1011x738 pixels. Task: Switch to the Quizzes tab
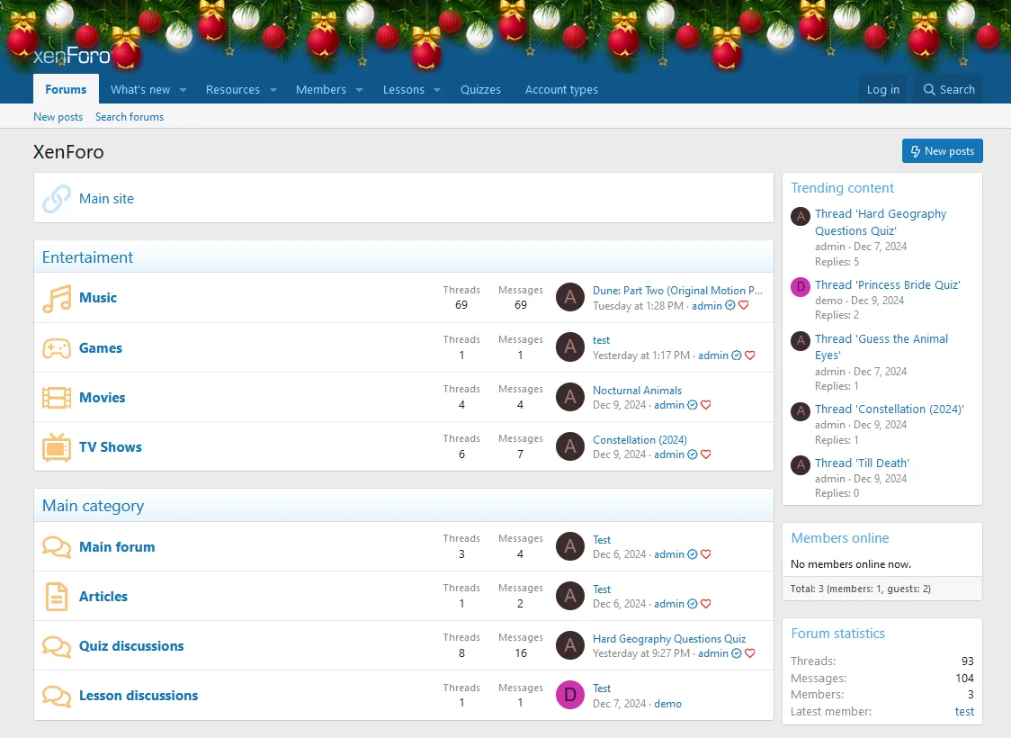click(480, 90)
